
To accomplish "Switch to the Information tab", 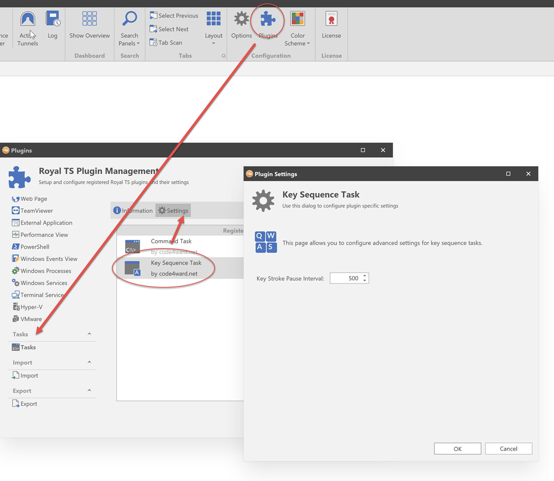I will coord(133,211).
